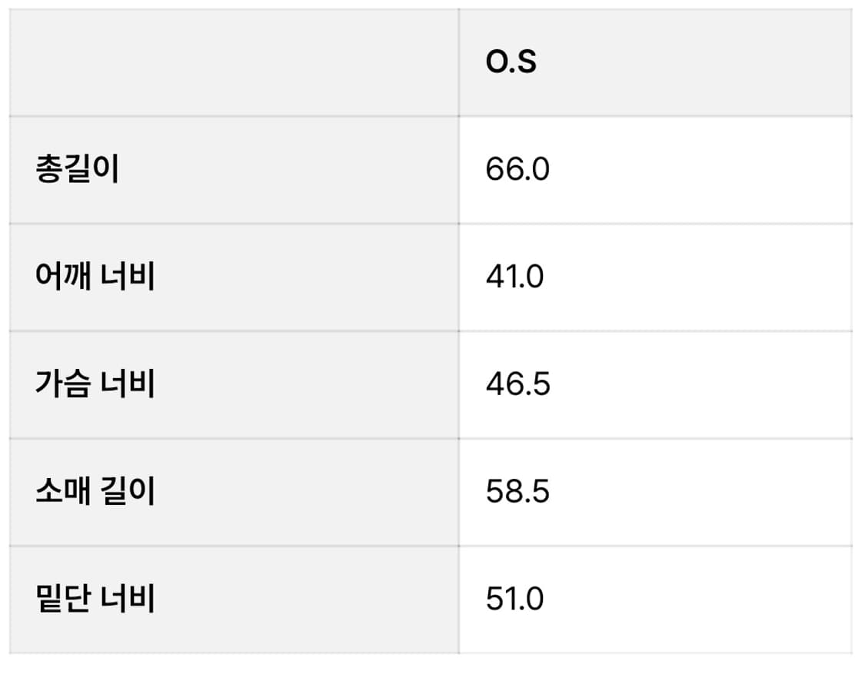The image size is (865, 684).
Task: Click the one-size header text
Action: coord(511,62)
